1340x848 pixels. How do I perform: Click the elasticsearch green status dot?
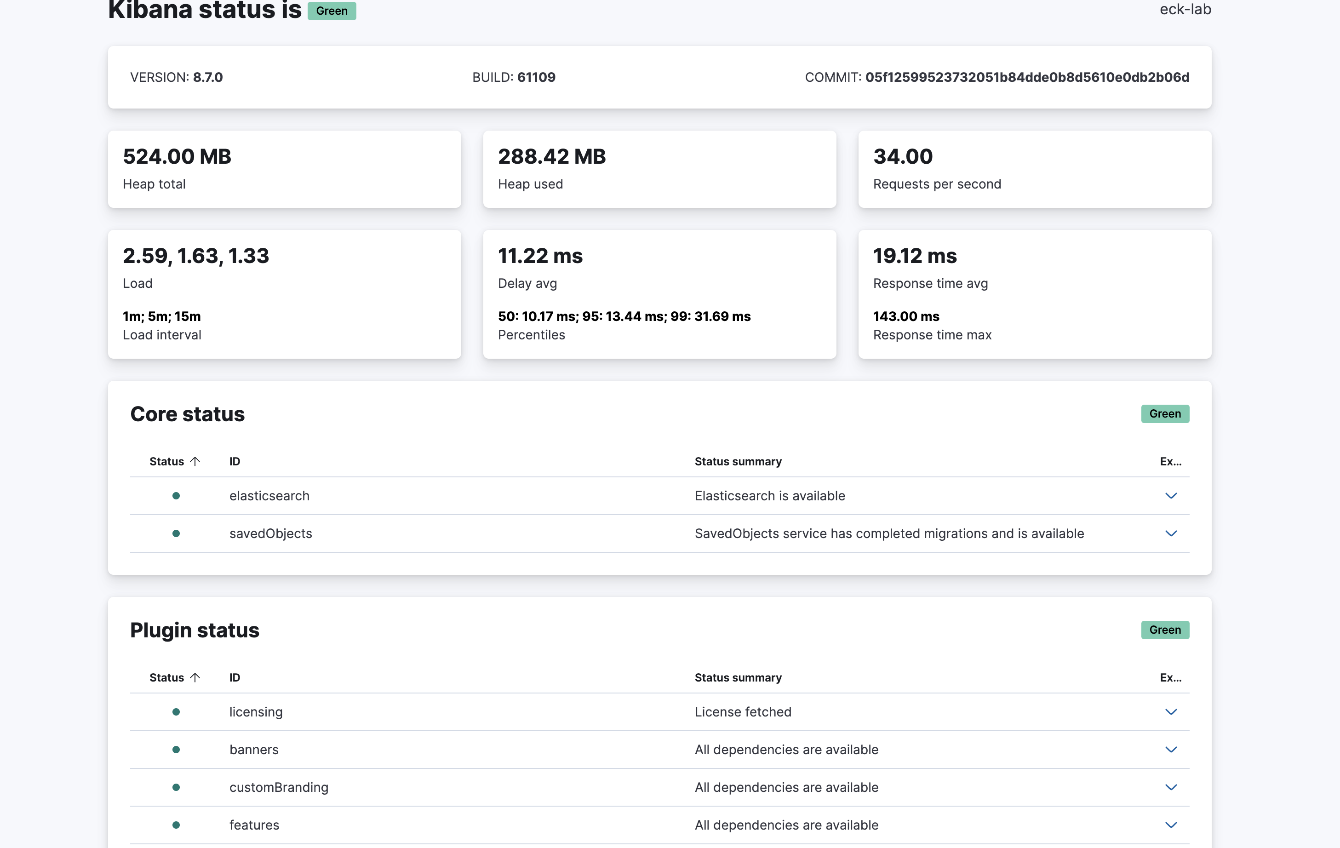(176, 496)
